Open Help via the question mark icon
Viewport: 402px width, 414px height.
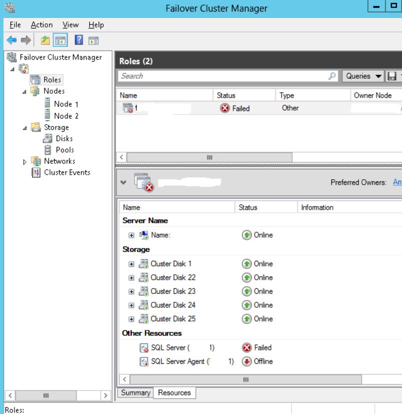(79, 40)
